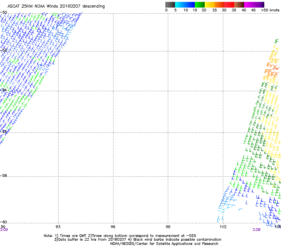Click the '93' longitude axis label

point(58,227)
